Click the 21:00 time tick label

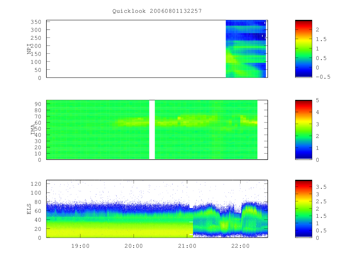pyautogui.click(x=187, y=246)
